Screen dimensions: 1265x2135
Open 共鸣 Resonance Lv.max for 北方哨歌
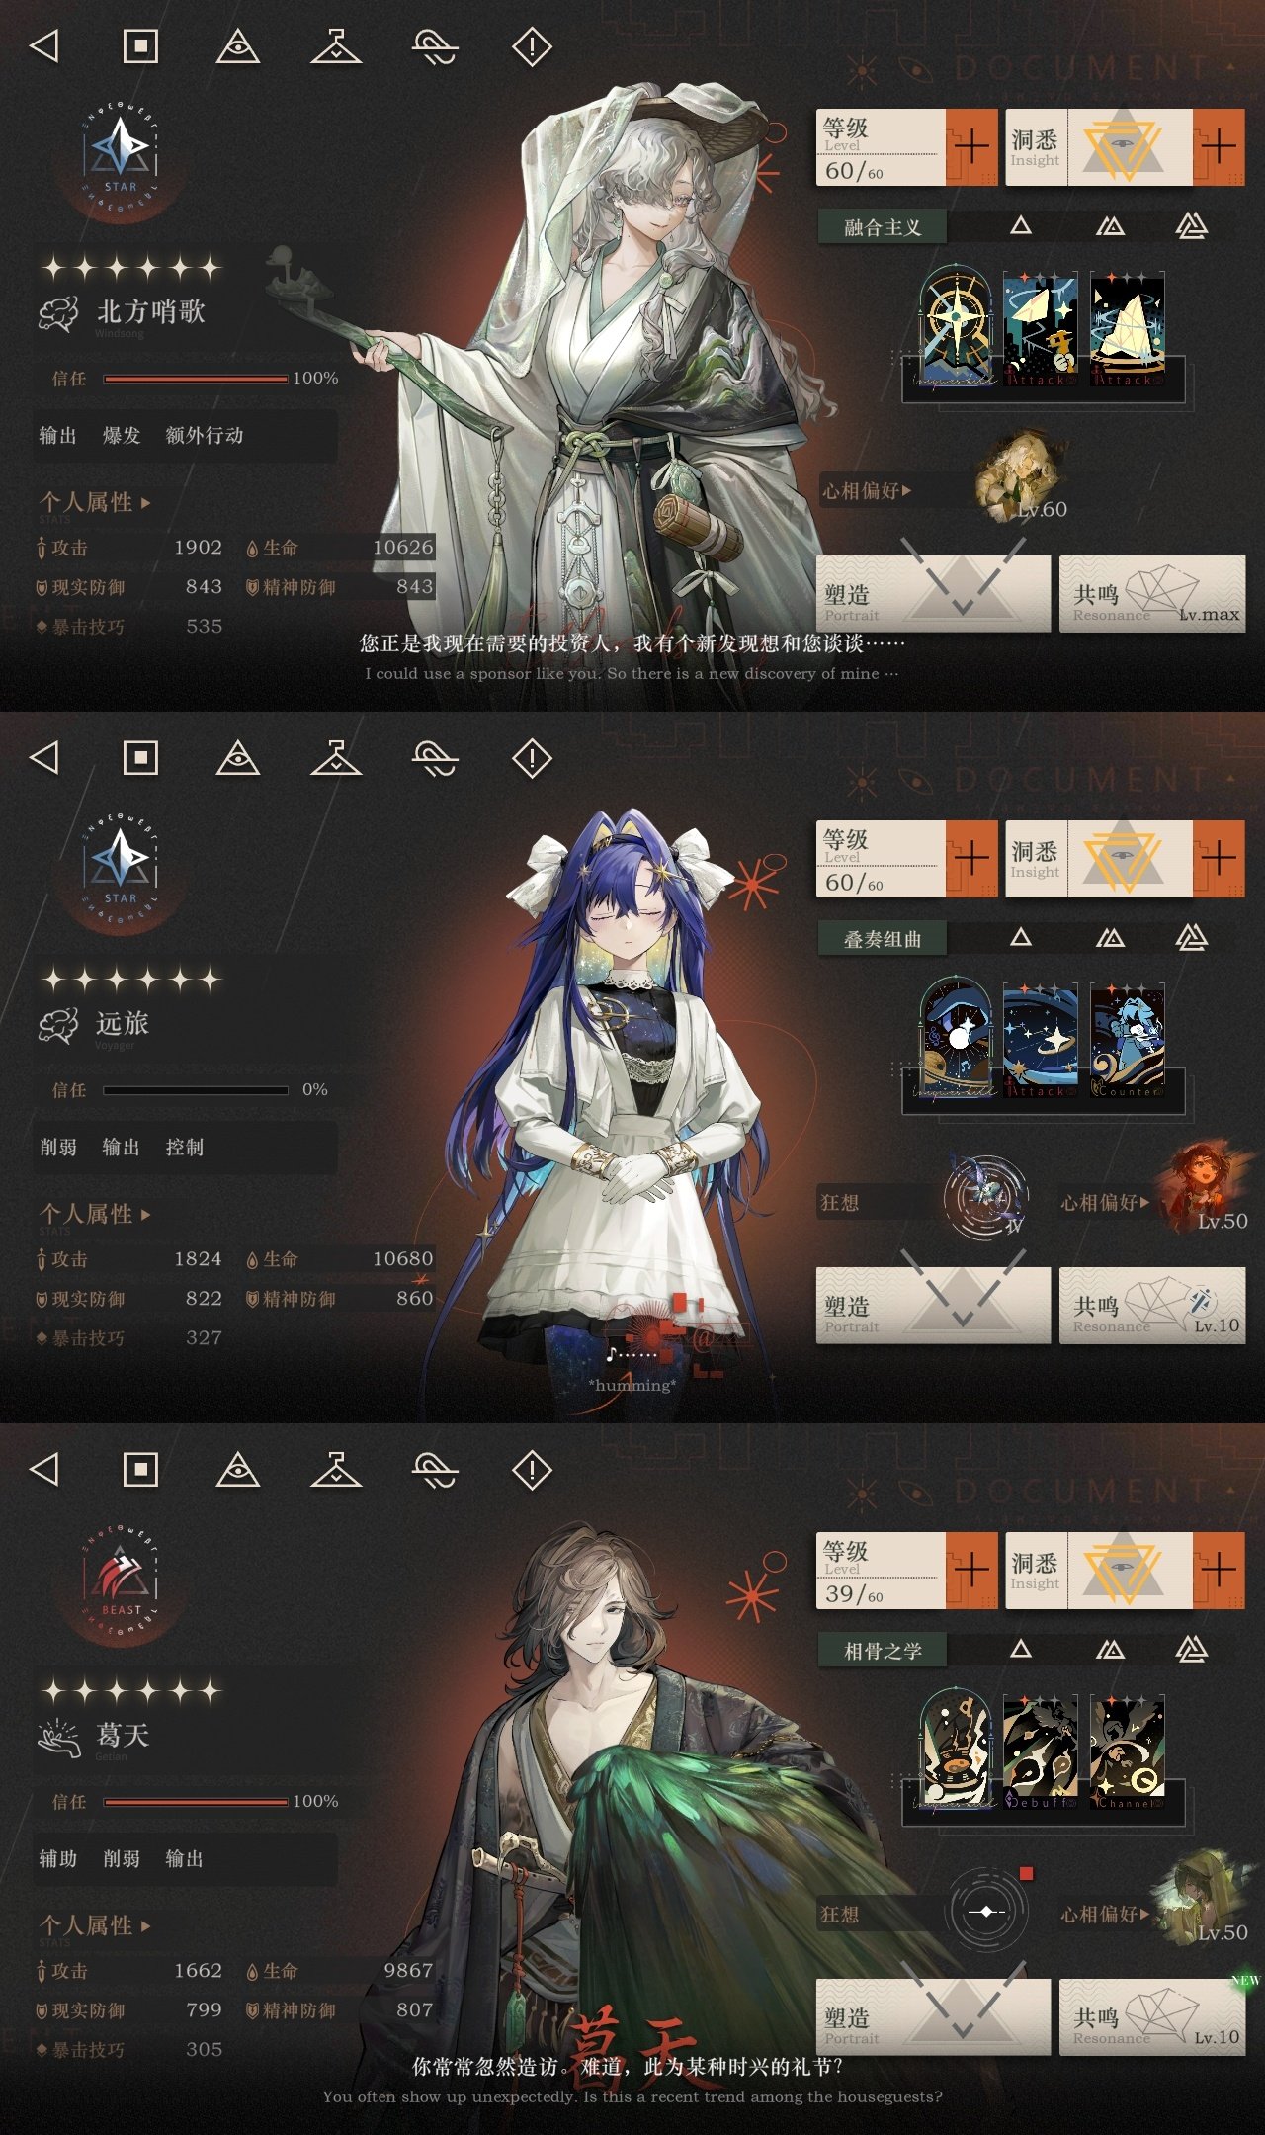point(1152,594)
